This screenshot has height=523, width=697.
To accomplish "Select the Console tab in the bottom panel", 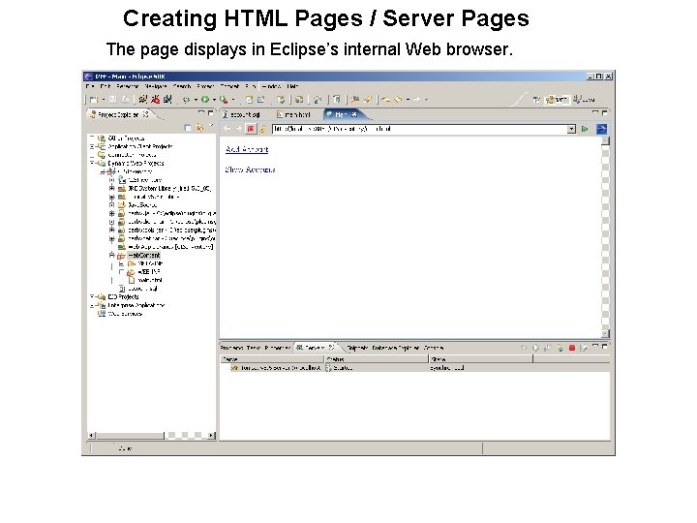I will point(434,348).
